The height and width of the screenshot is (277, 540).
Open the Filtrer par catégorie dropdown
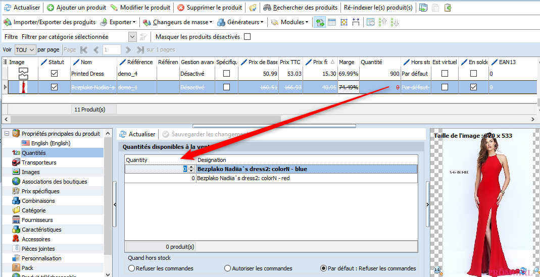(132, 37)
